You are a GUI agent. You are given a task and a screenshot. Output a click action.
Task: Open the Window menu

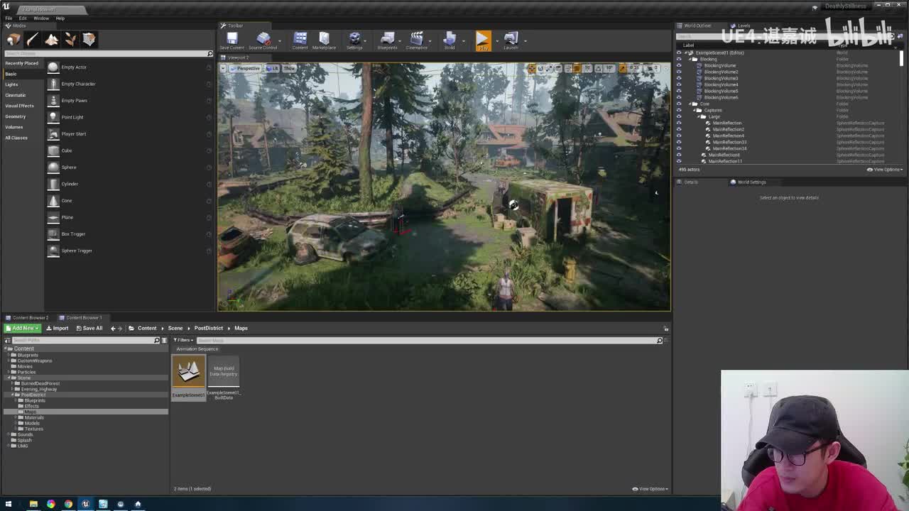[x=41, y=18]
